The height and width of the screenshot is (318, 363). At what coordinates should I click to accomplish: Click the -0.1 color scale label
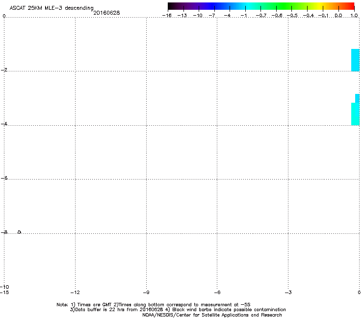tap(323, 16)
